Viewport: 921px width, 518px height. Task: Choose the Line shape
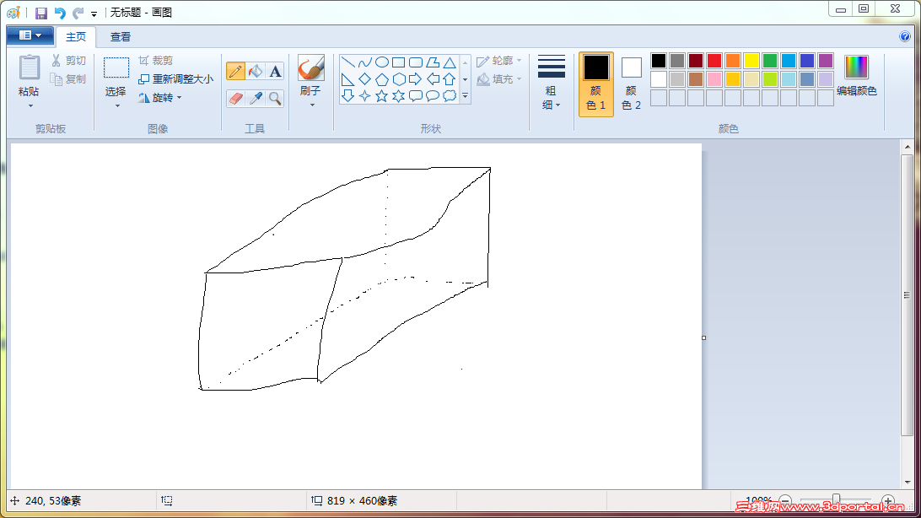point(347,62)
